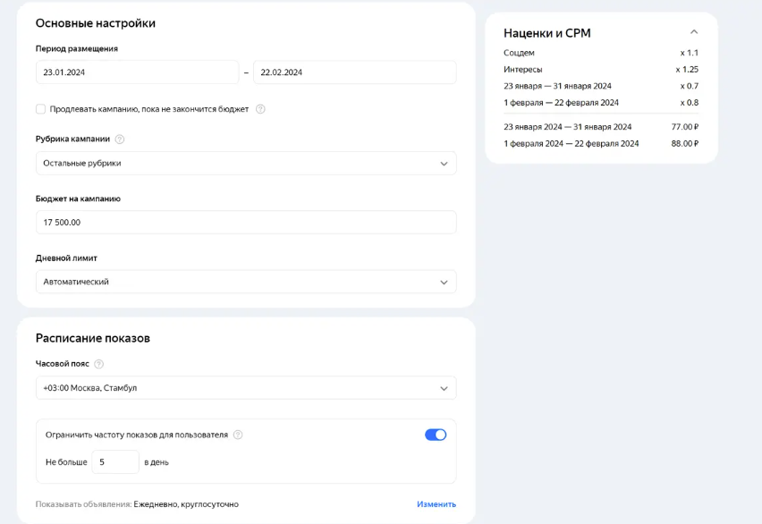Click the Бюджет на кампанию field
Viewport: 762px width, 524px height.
pos(246,222)
